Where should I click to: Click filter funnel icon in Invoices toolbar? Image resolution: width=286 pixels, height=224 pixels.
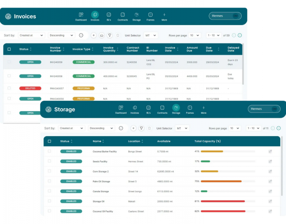coord(110,35)
